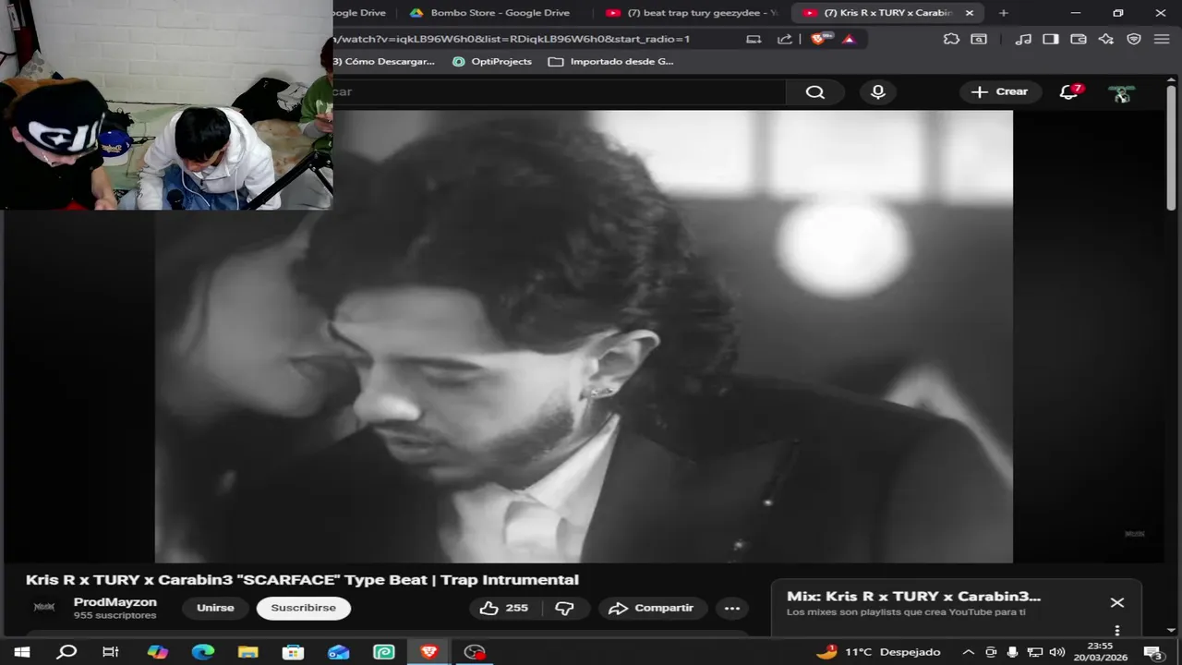Launch Microsoft Copilot from taskbar
Image resolution: width=1182 pixels, height=665 pixels.
point(157,652)
